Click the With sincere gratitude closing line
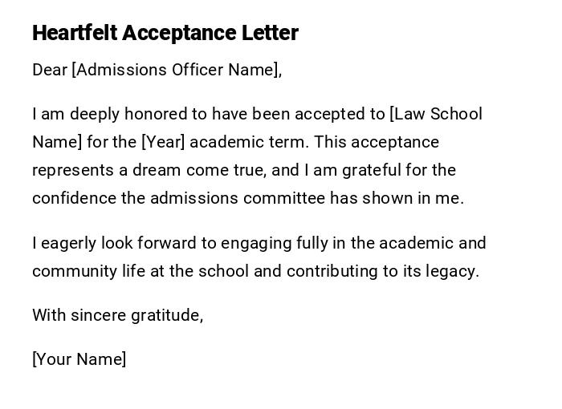562x409 pixels. [117, 315]
